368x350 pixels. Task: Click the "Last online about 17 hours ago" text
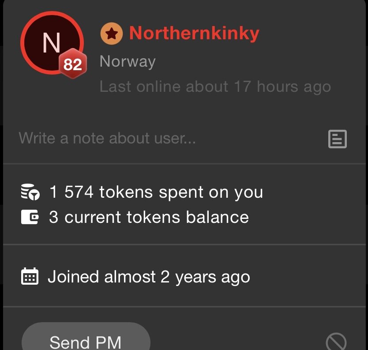click(215, 87)
